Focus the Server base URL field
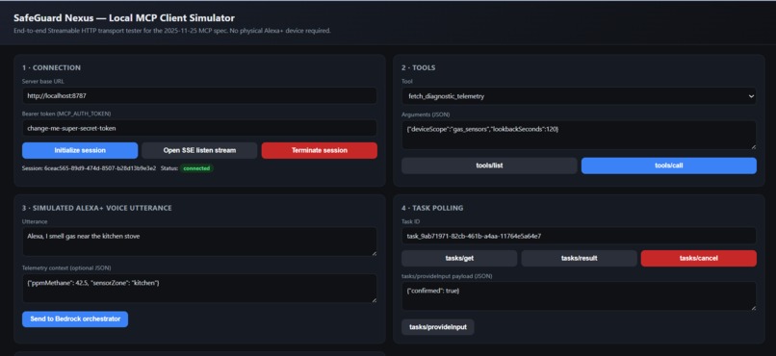 tap(199, 96)
